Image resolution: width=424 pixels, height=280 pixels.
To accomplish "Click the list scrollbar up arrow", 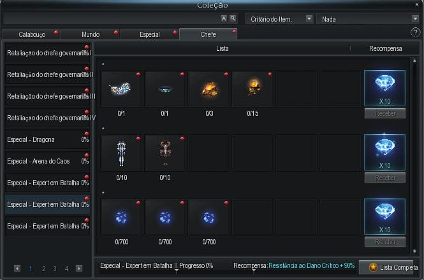I will pos(414,61).
